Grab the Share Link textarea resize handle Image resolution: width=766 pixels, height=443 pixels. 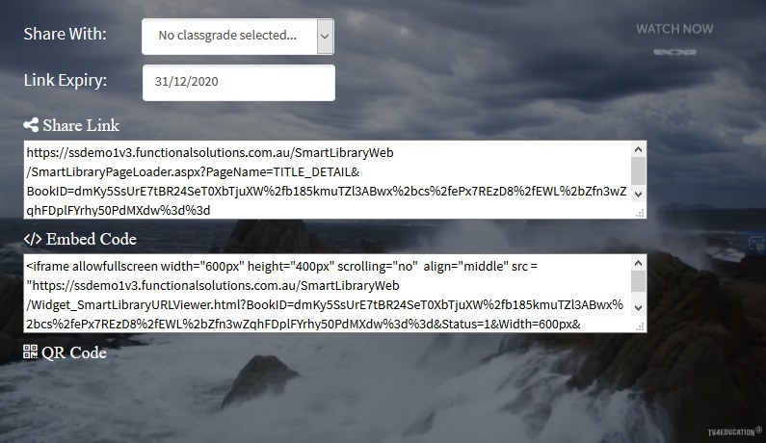point(640,213)
